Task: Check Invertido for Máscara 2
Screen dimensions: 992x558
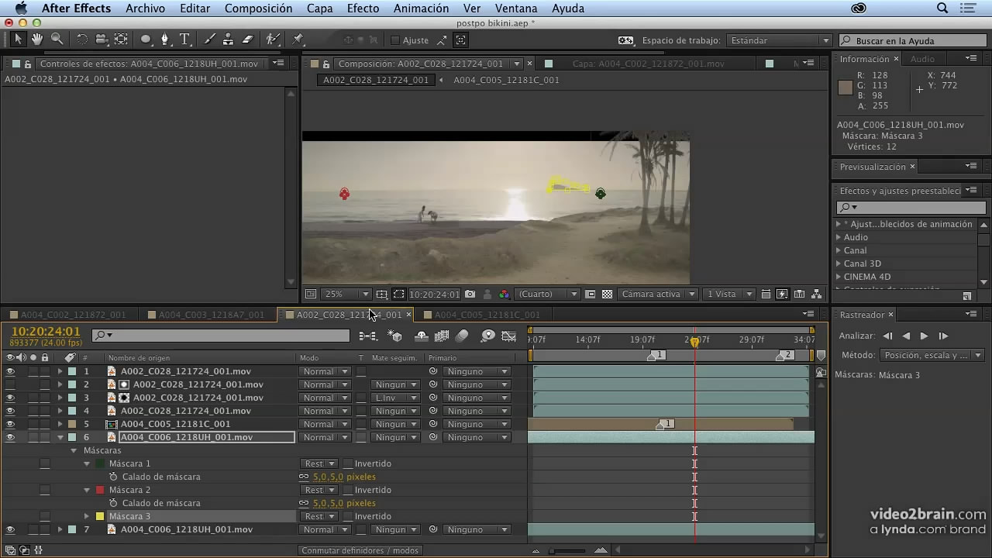Action: coord(348,490)
